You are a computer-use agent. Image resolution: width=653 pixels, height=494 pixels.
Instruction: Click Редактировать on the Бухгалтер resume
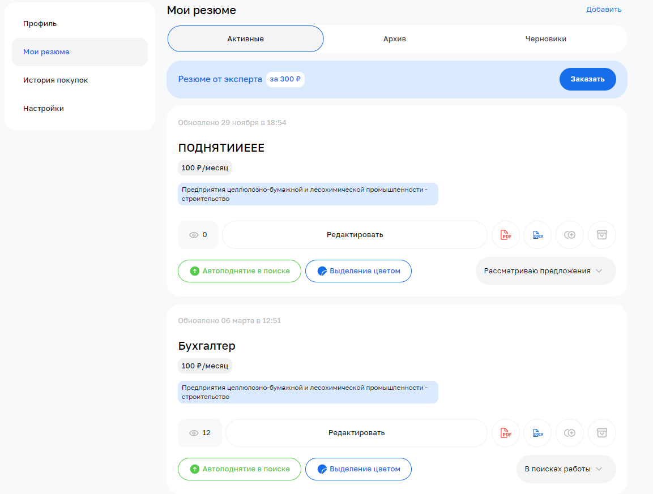click(356, 433)
